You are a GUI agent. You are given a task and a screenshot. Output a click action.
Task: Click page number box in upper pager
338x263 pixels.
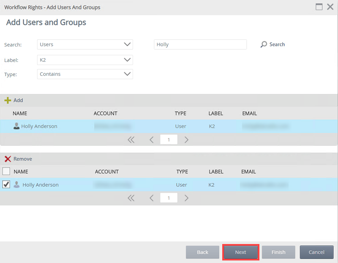tap(169, 140)
